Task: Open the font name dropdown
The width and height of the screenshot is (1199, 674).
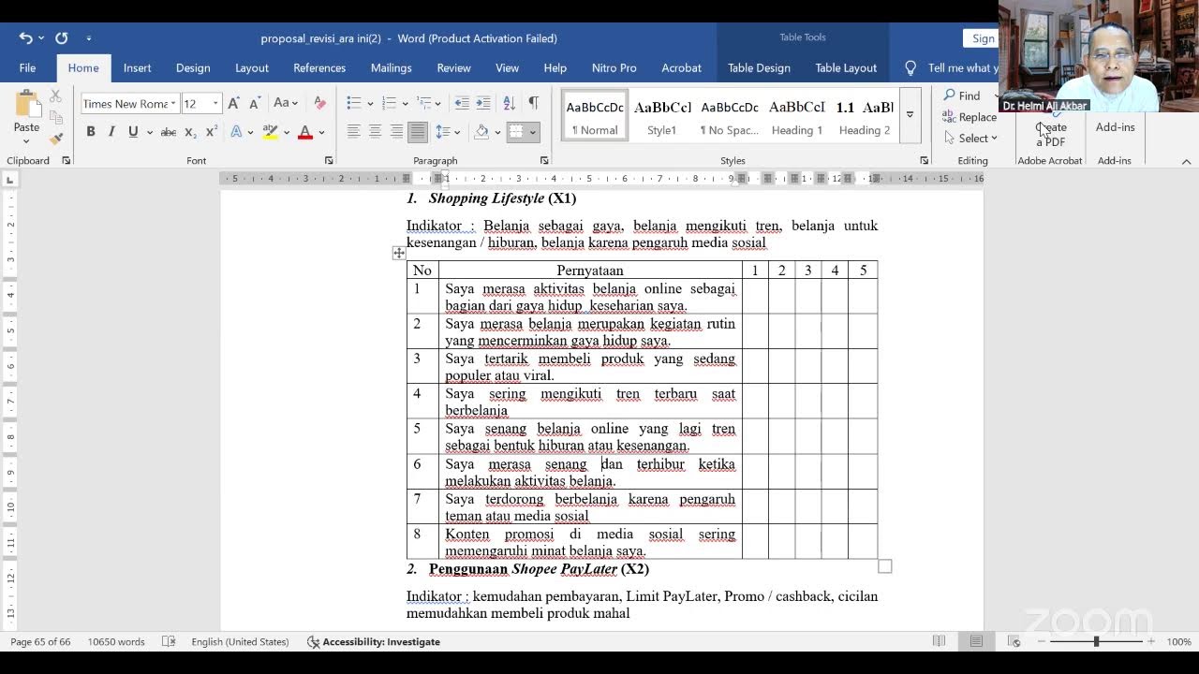Action: pyautogui.click(x=173, y=104)
